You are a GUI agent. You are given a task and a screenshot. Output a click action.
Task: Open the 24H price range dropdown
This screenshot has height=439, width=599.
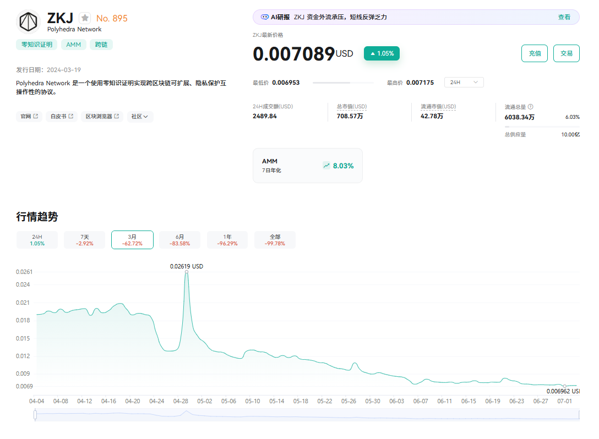(x=464, y=83)
